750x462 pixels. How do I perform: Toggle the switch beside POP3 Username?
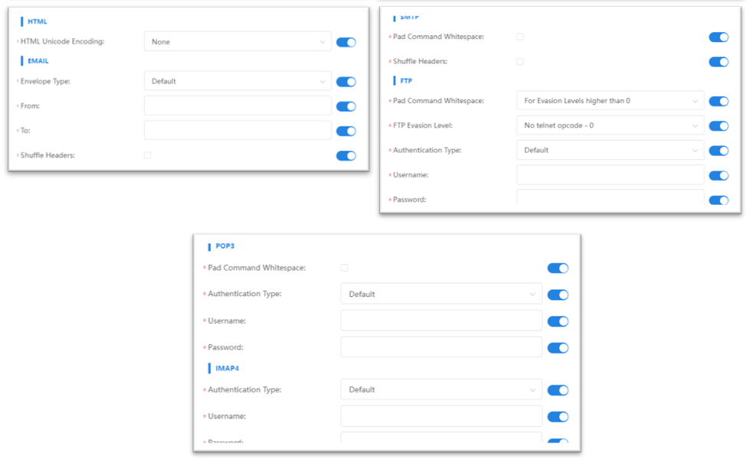coord(558,321)
